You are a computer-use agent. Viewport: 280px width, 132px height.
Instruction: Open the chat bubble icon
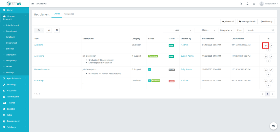[x=273, y=125]
